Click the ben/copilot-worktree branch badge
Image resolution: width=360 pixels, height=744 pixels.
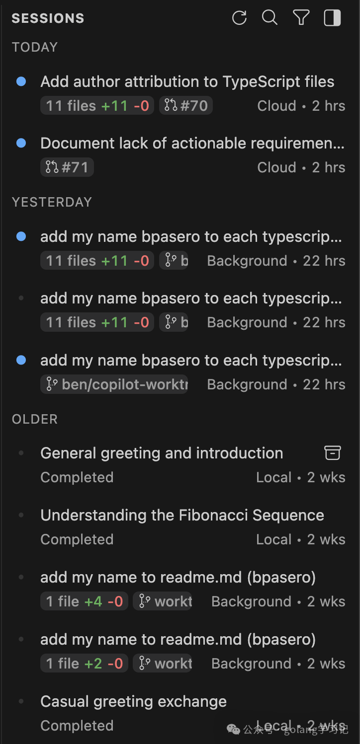coord(114,384)
